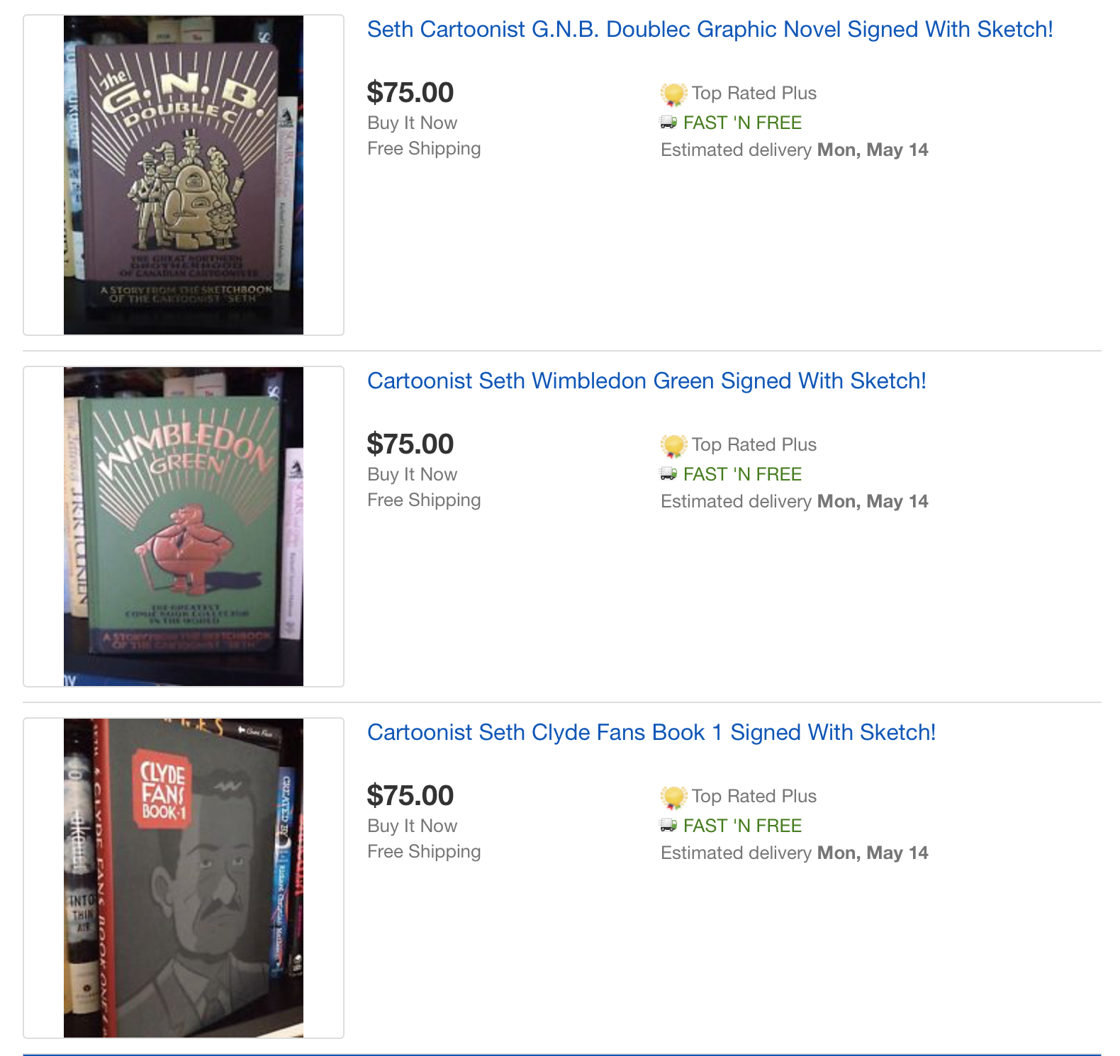Click FAST 'N FREE label on Wimbledon Green listing
This screenshot has width=1120, height=1056.
tap(742, 475)
